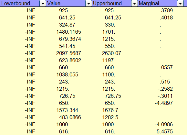Screen dimensions: 187x135
Task: Select the value cell 483.0866
Action: (70, 117)
